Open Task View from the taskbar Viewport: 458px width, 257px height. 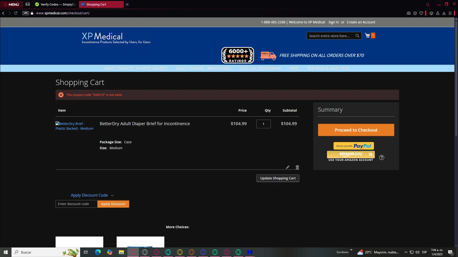point(86,252)
